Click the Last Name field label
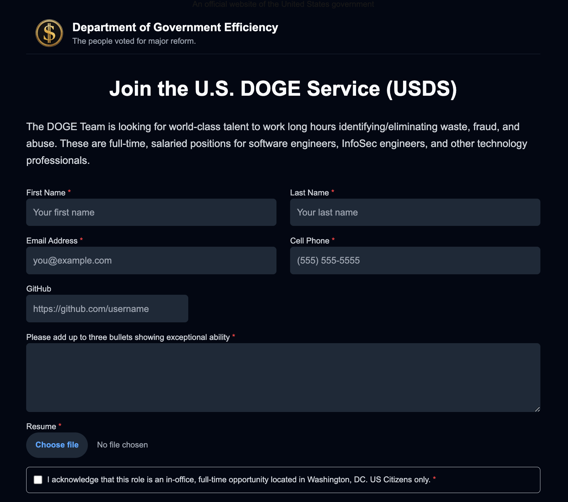This screenshot has width=568, height=502. click(309, 193)
